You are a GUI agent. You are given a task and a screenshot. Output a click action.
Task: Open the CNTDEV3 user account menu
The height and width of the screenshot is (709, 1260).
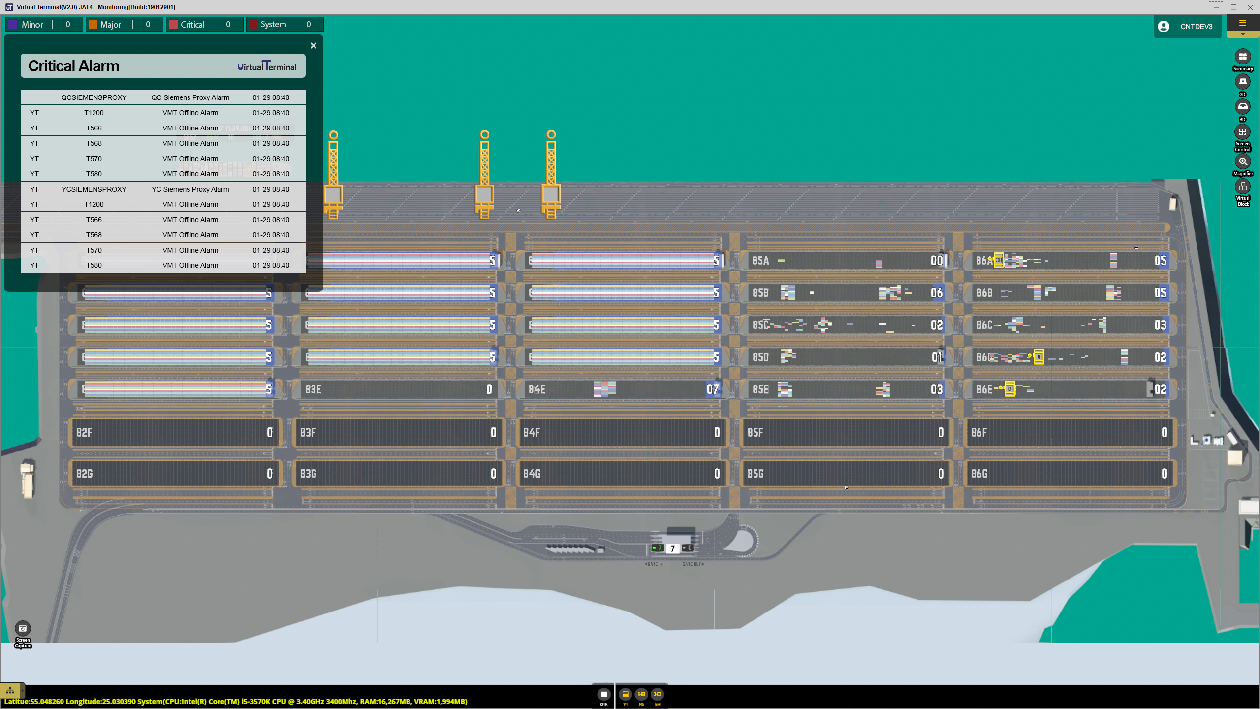(1187, 27)
